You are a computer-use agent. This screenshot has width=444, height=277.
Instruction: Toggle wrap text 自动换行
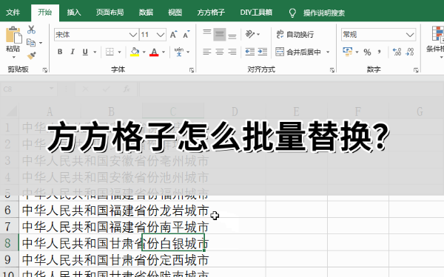[x=295, y=34]
